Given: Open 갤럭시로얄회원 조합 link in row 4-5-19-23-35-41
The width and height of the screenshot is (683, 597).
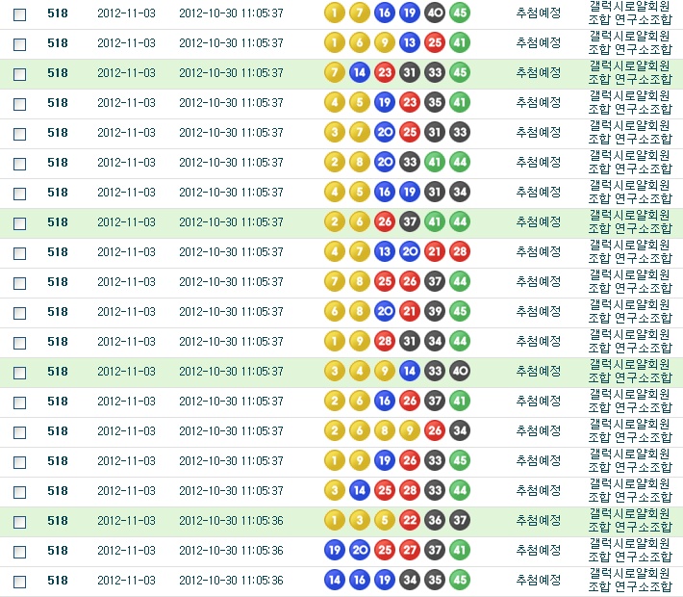Looking at the screenshot, I should 629,102.
